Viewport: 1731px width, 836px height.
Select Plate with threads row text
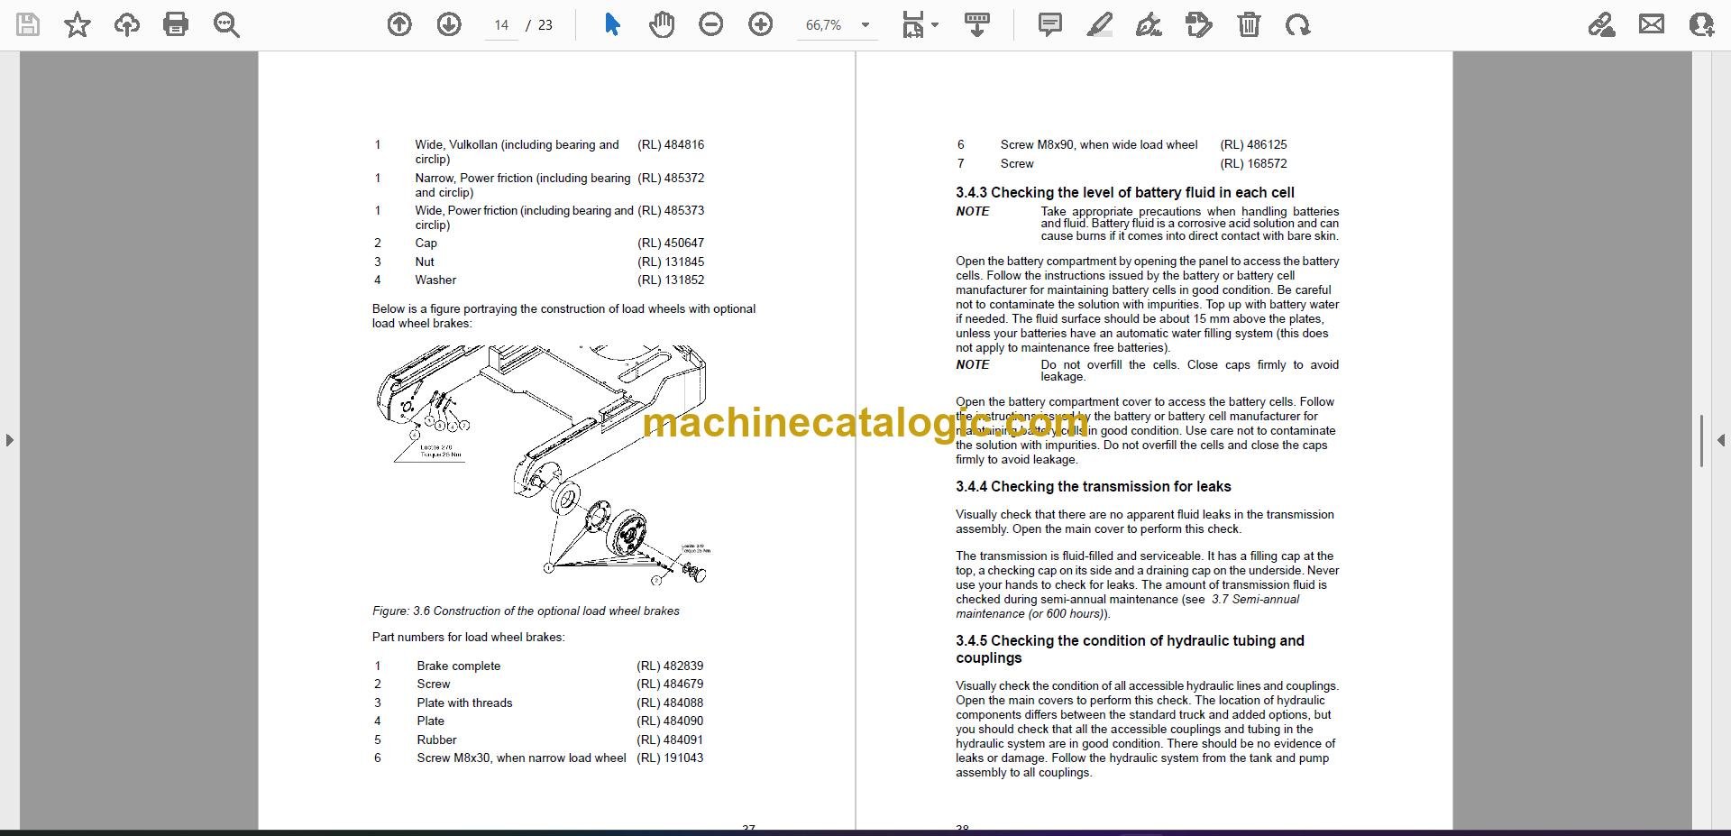coord(464,703)
